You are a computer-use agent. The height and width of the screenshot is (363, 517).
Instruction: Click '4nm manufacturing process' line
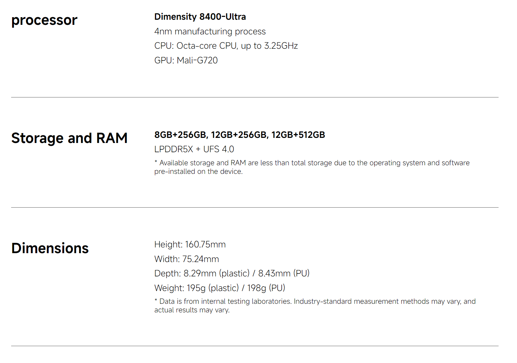point(210,32)
